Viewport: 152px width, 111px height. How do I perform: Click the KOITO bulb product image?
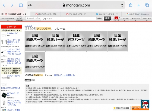pos(4,103)
